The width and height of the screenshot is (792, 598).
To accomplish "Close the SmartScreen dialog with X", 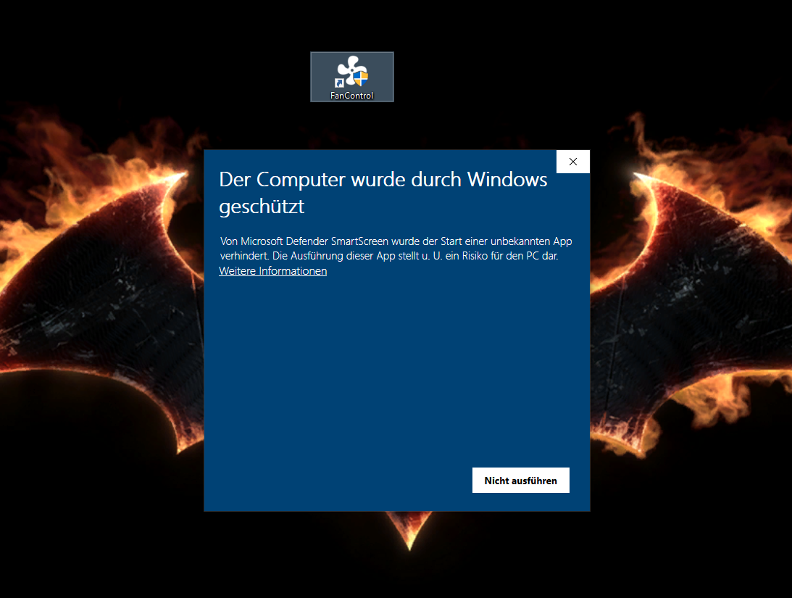I will 572,162.
